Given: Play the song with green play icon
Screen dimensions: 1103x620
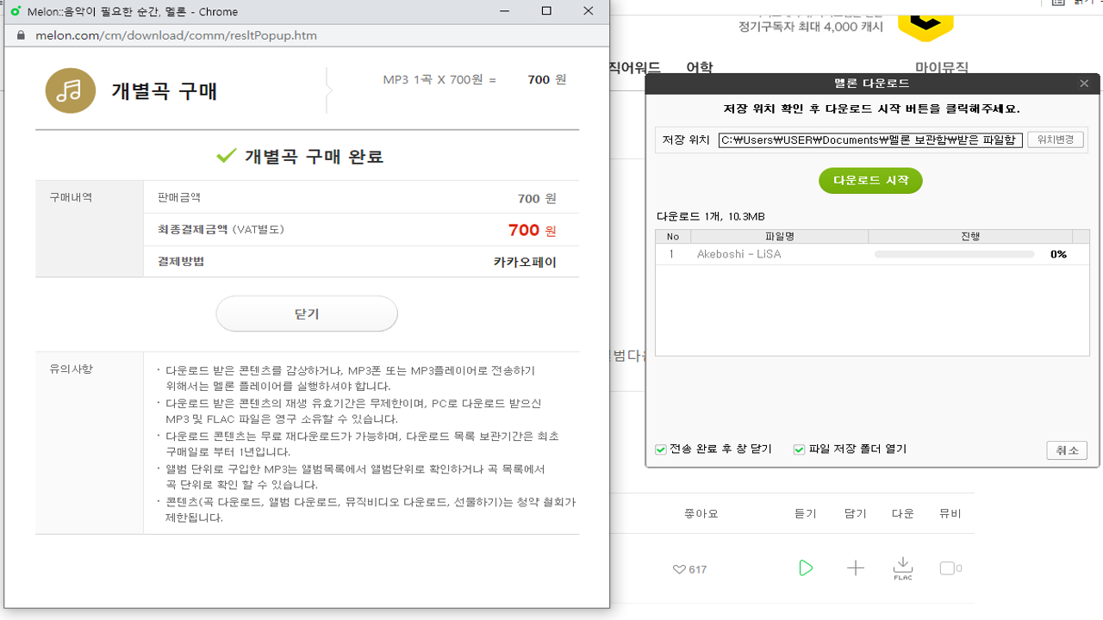Looking at the screenshot, I should [806, 568].
